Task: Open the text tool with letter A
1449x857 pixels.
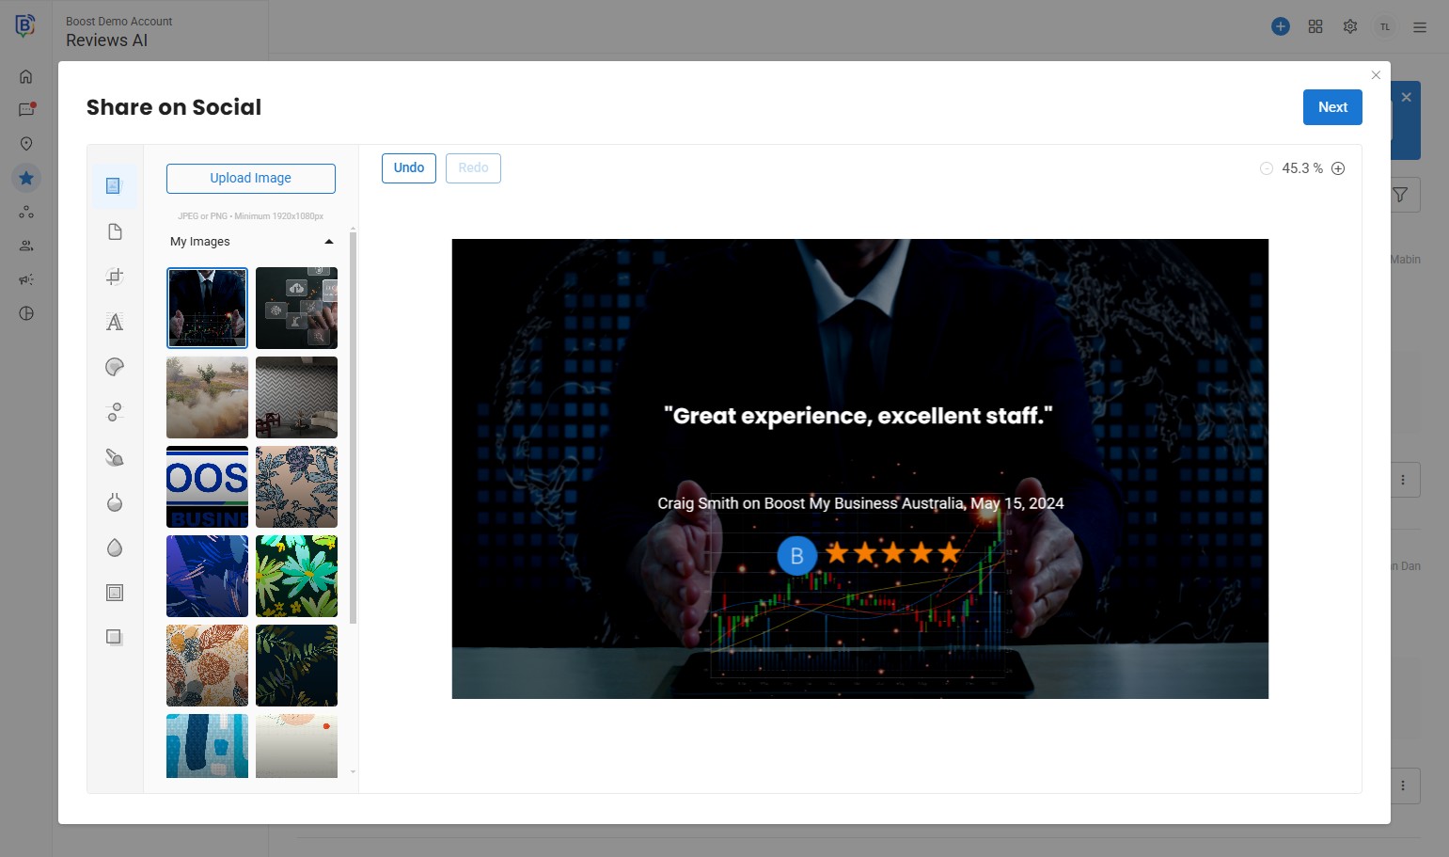Action: click(x=115, y=322)
